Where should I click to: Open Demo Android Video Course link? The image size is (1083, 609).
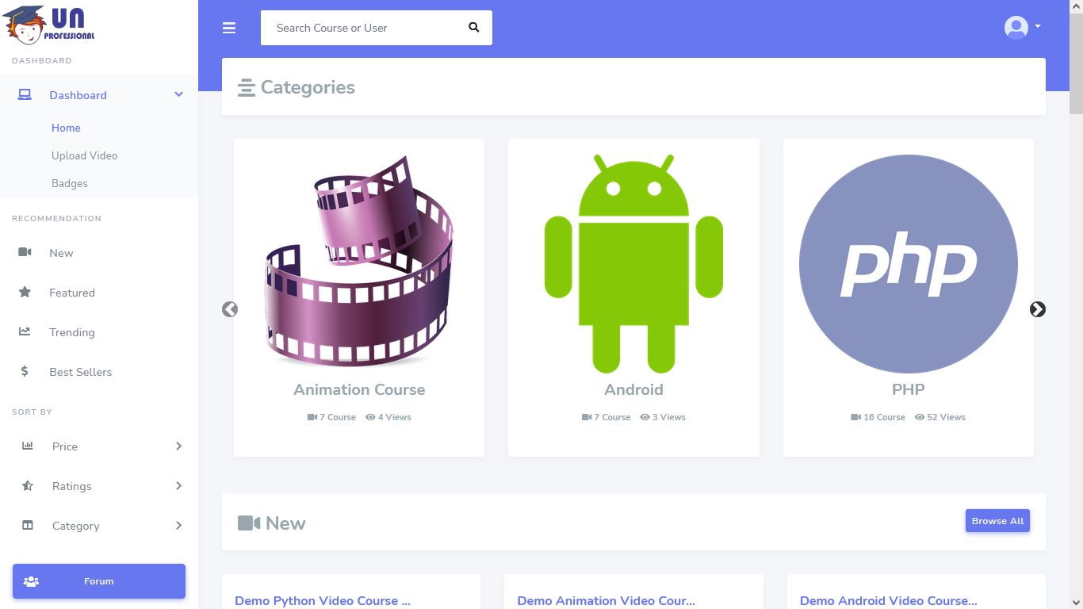click(x=889, y=600)
